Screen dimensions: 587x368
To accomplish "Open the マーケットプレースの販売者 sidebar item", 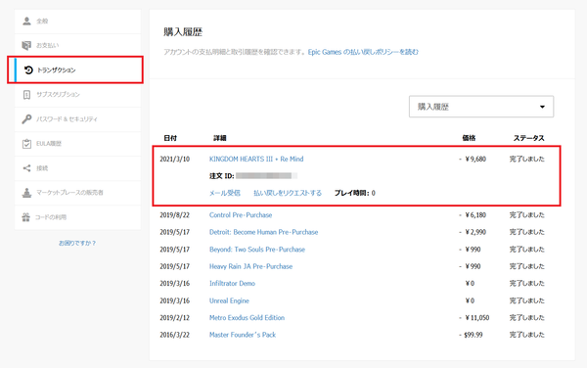I will tap(78, 193).
